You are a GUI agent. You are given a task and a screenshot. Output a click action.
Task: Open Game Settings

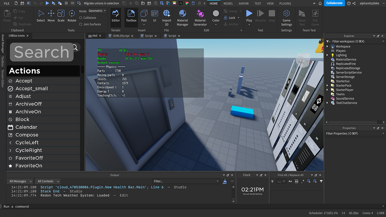tap(286, 17)
